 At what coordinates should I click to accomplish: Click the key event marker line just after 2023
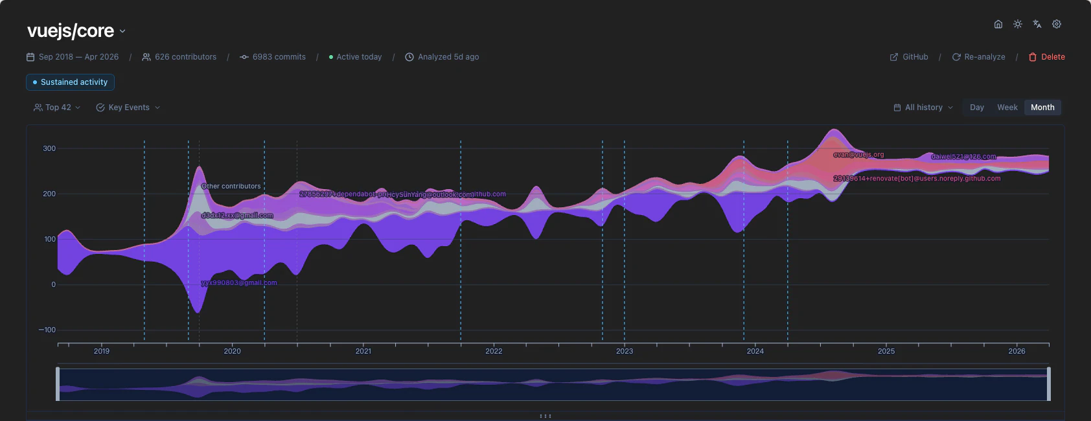pyautogui.click(x=625, y=240)
